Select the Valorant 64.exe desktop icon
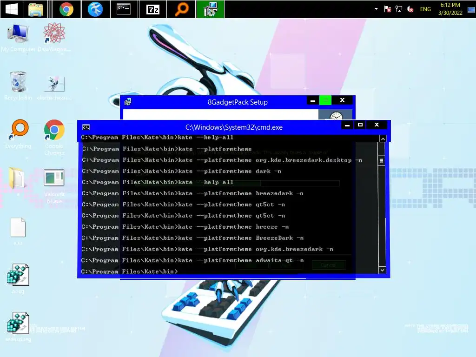Viewport: 476px width, 357px height. (54, 186)
